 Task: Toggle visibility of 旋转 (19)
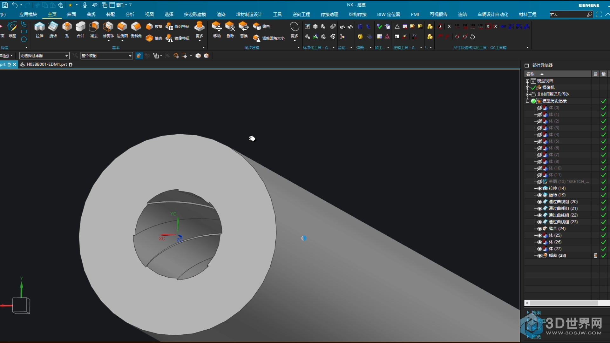point(539,195)
